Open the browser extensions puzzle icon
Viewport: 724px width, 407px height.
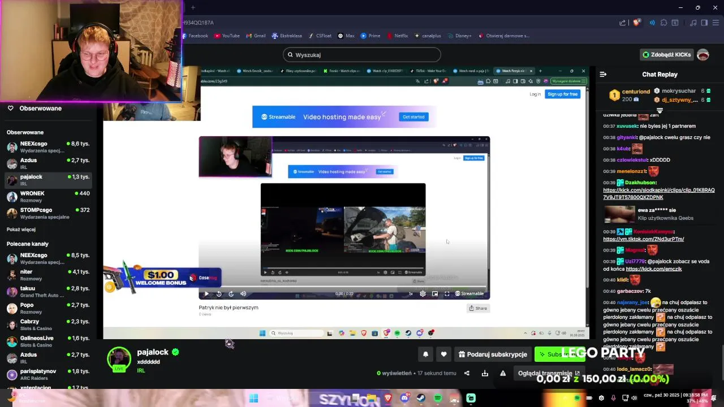coord(664,23)
